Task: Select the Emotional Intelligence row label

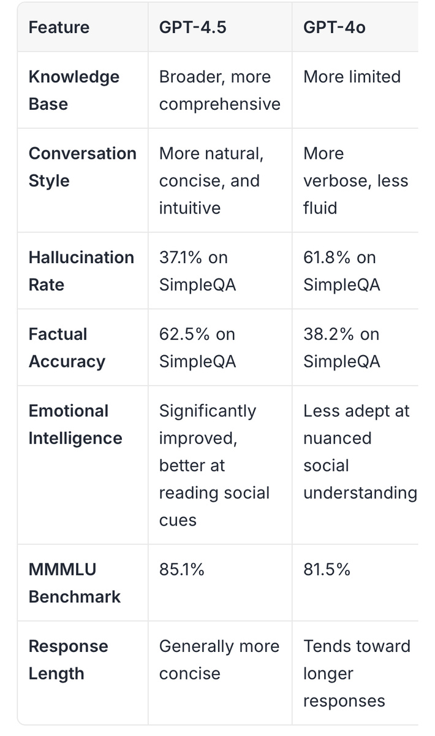Action: tap(75, 424)
